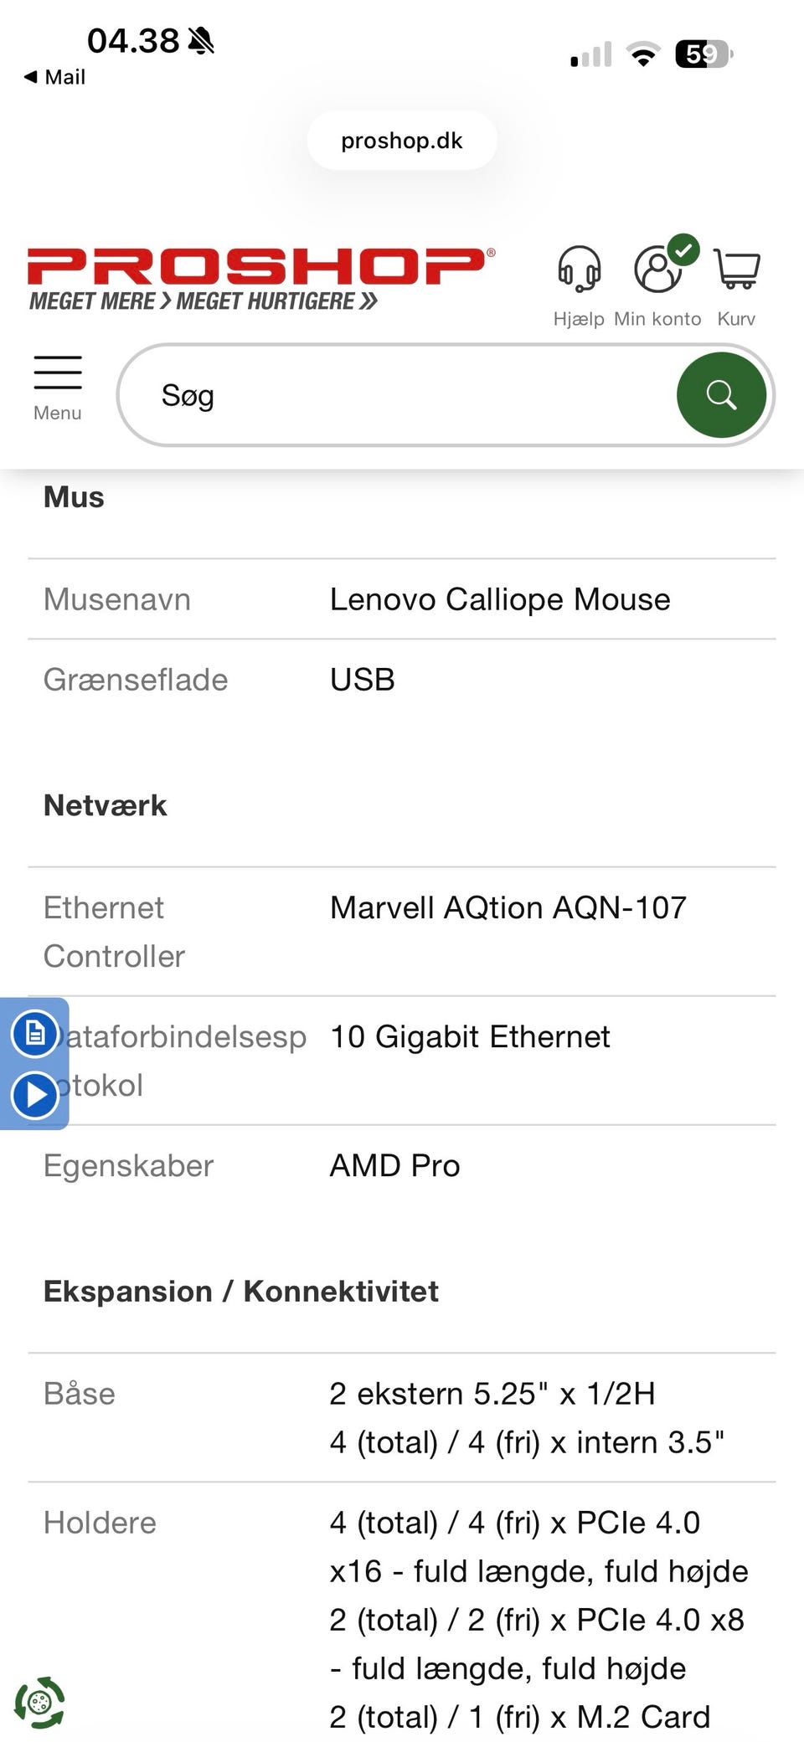Image resolution: width=804 pixels, height=1742 pixels.
Task: Tap the battery level indicator
Action: coord(703,55)
